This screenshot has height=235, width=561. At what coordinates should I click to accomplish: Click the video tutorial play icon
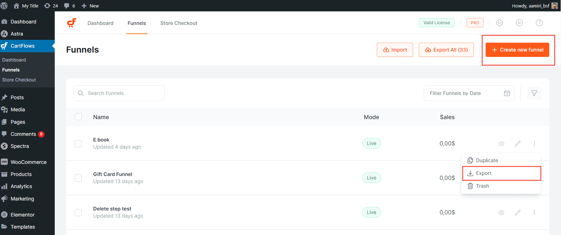pos(519,23)
